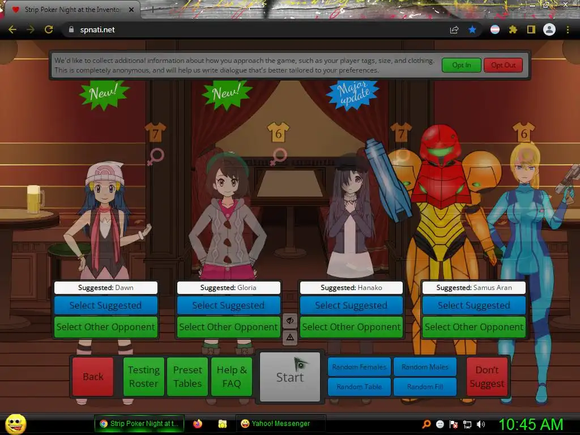Reload the spnati.net page

pos(49,29)
